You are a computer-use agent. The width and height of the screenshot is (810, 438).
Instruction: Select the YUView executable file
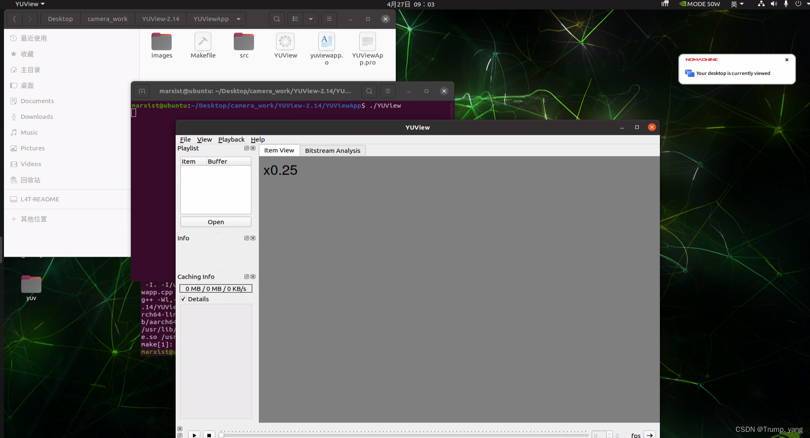tap(285, 46)
